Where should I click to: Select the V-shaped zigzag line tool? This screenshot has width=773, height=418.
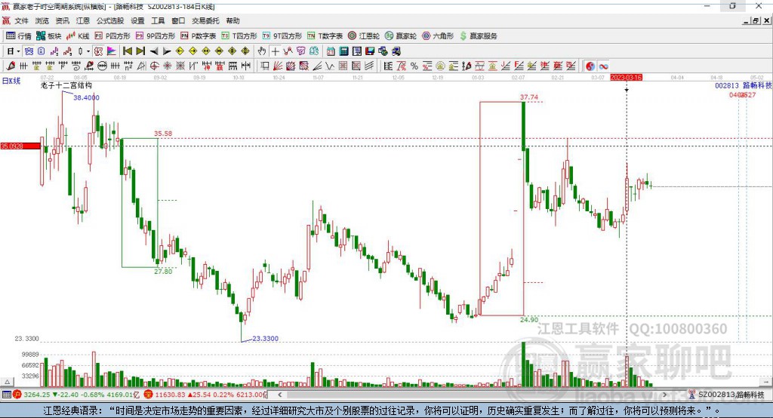pyautogui.click(x=329, y=66)
